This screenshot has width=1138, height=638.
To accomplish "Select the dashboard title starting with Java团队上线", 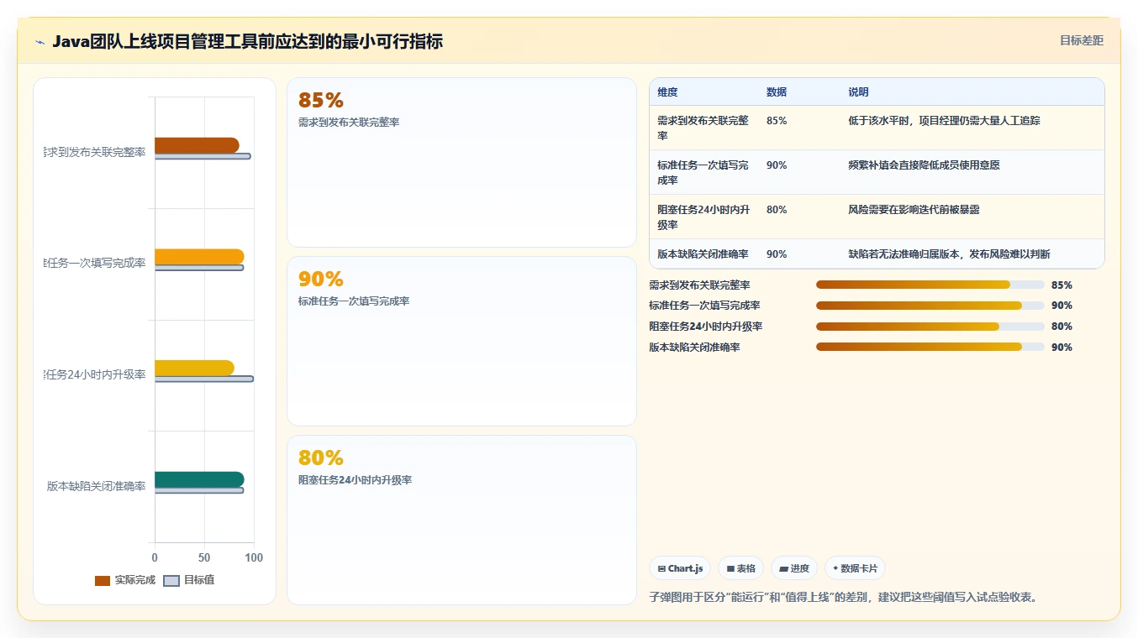I will [x=247, y=41].
